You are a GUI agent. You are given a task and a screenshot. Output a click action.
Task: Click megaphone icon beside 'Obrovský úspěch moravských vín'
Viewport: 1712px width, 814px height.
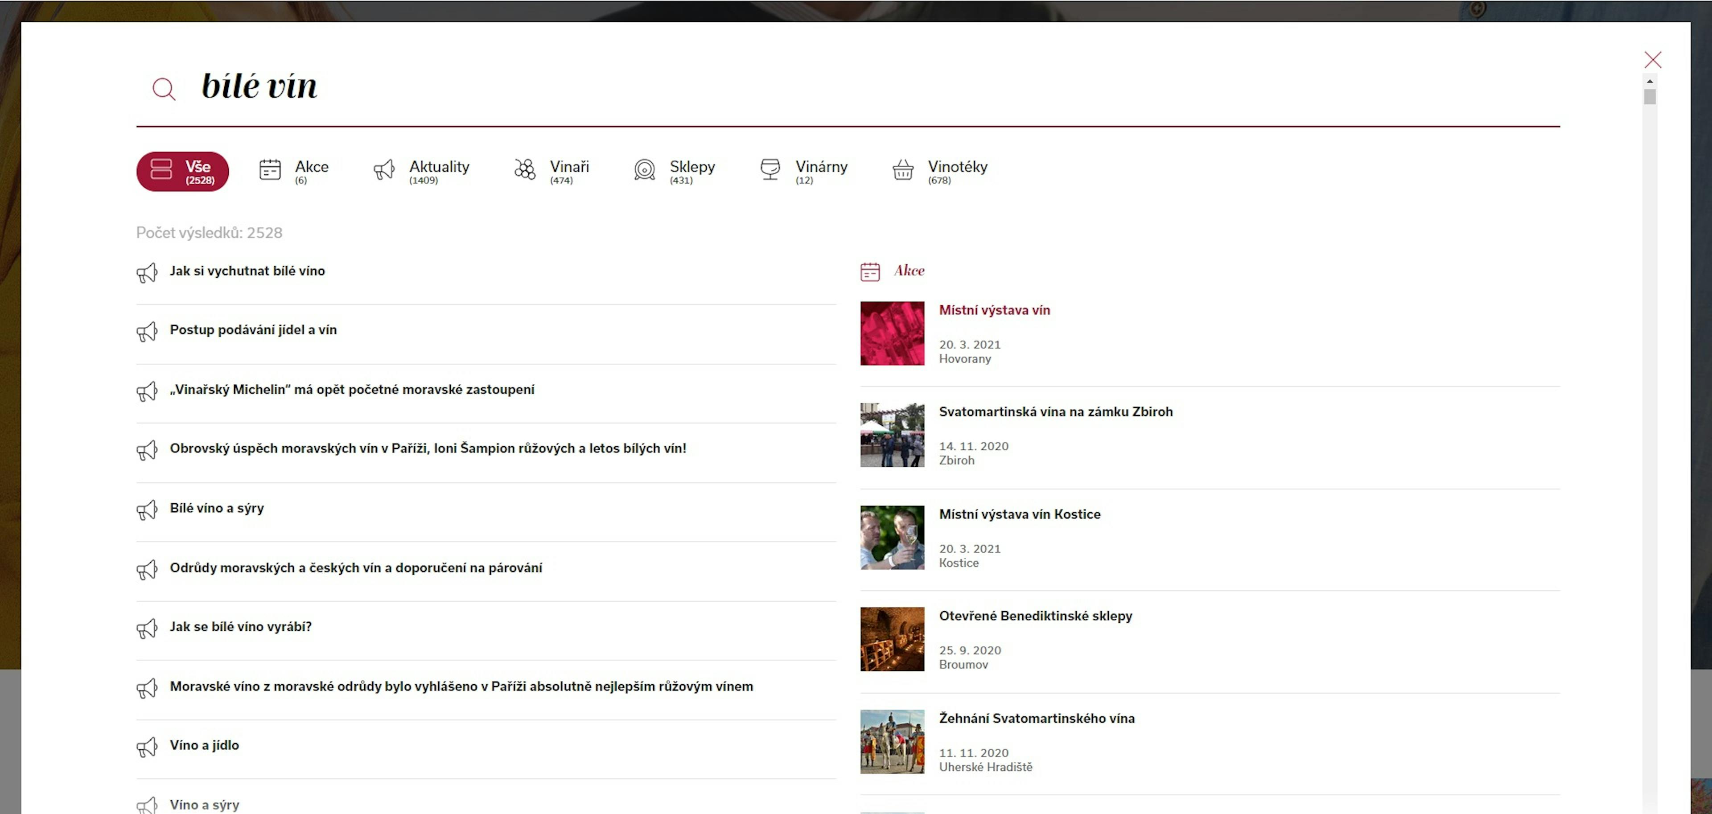click(x=147, y=451)
